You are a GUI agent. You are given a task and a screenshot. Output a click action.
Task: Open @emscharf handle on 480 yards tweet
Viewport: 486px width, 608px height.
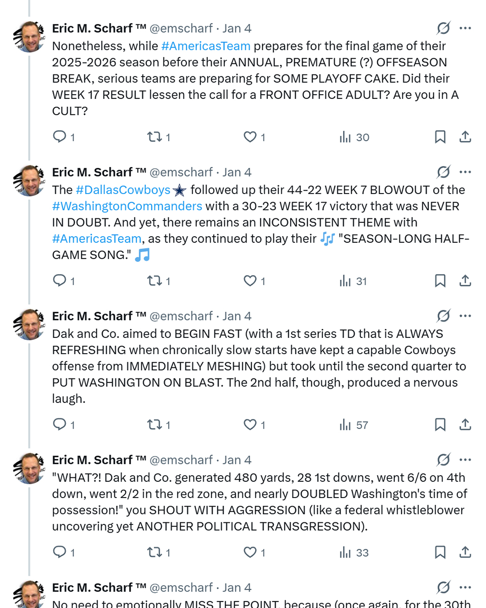(x=181, y=460)
